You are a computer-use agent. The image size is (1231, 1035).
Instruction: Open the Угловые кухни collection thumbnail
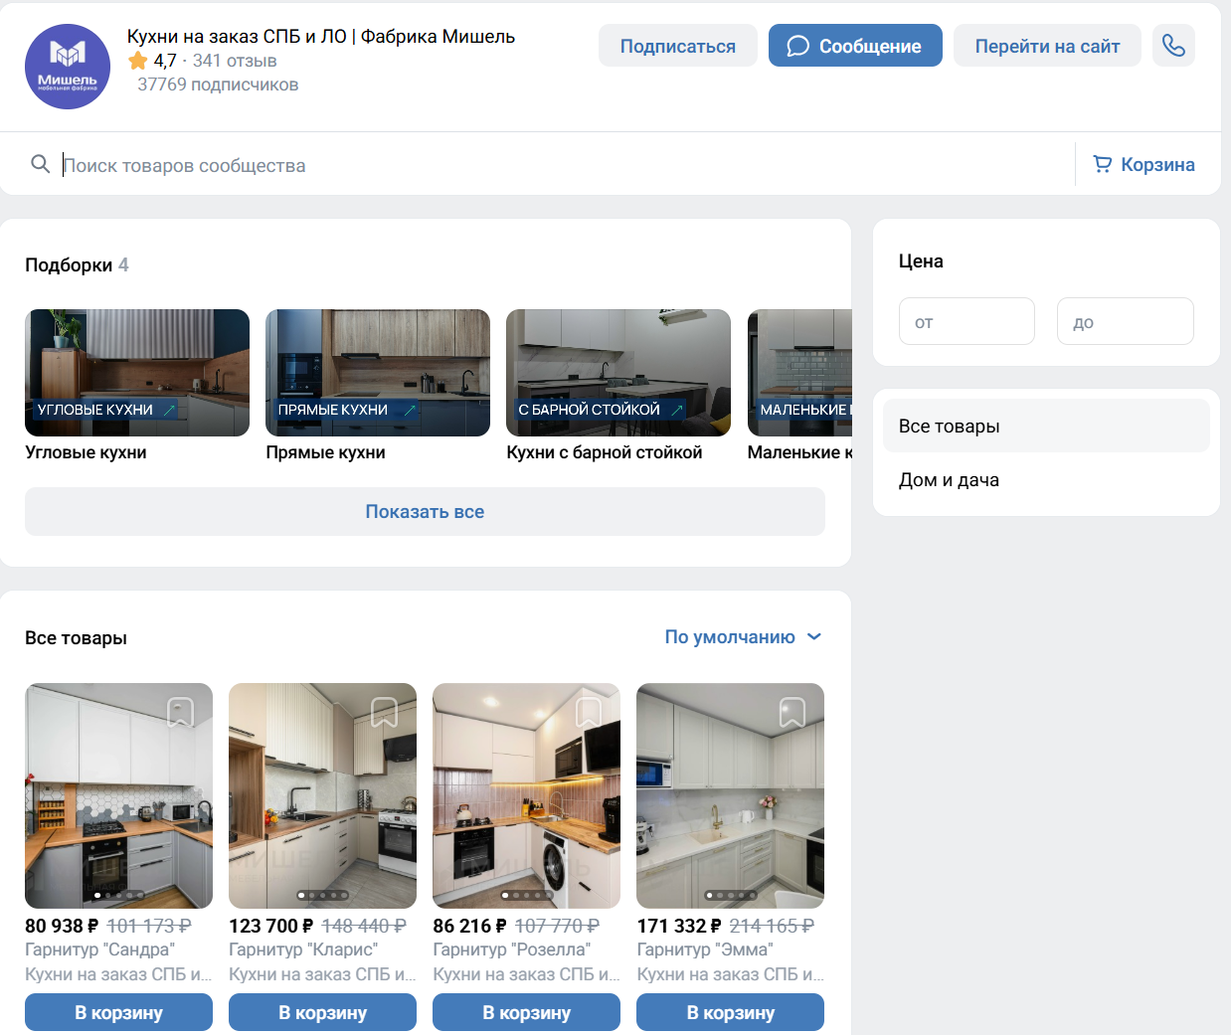point(137,373)
